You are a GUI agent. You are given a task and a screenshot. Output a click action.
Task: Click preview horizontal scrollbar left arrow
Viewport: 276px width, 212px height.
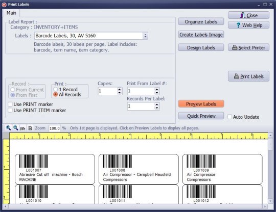pyautogui.click(x=5, y=206)
